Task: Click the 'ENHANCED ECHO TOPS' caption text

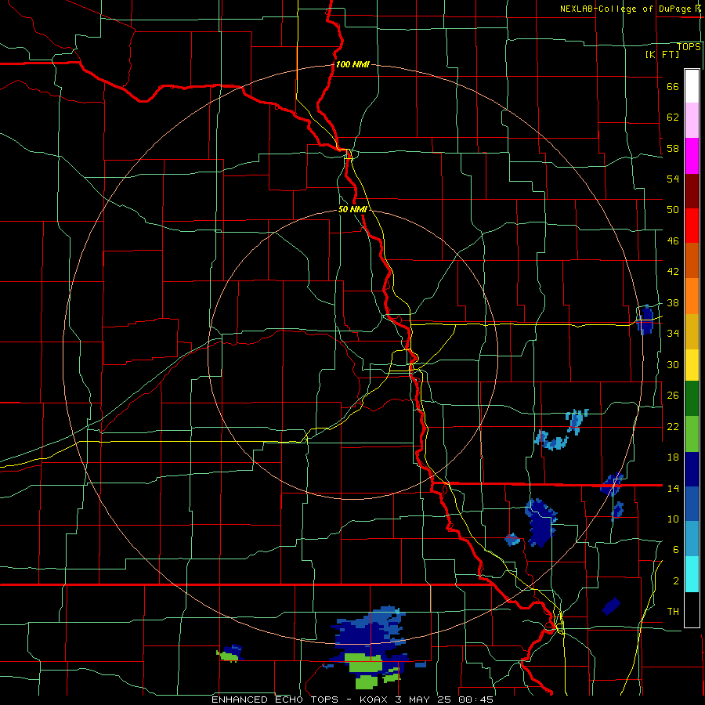Action: click(275, 700)
